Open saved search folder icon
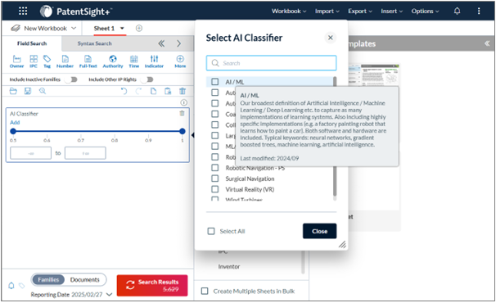The width and height of the screenshot is (496, 303). tap(13, 91)
